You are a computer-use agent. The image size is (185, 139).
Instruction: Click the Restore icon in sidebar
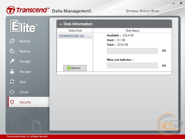coord(12,51)
